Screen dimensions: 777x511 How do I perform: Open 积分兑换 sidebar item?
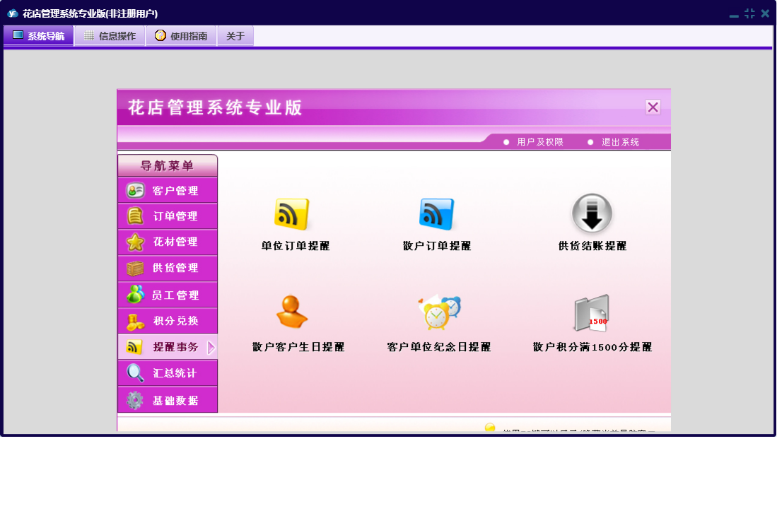(x=168, y=321)
